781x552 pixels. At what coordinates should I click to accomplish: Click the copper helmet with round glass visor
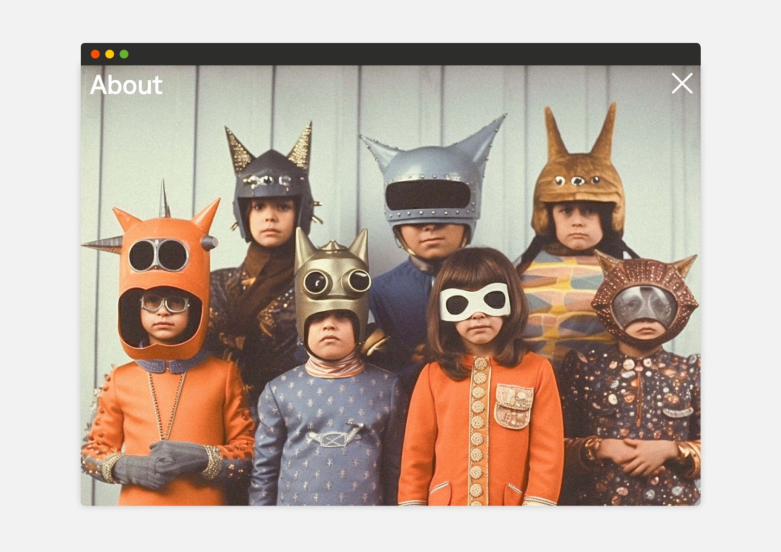pyautogui.click(x=644, y=296)
